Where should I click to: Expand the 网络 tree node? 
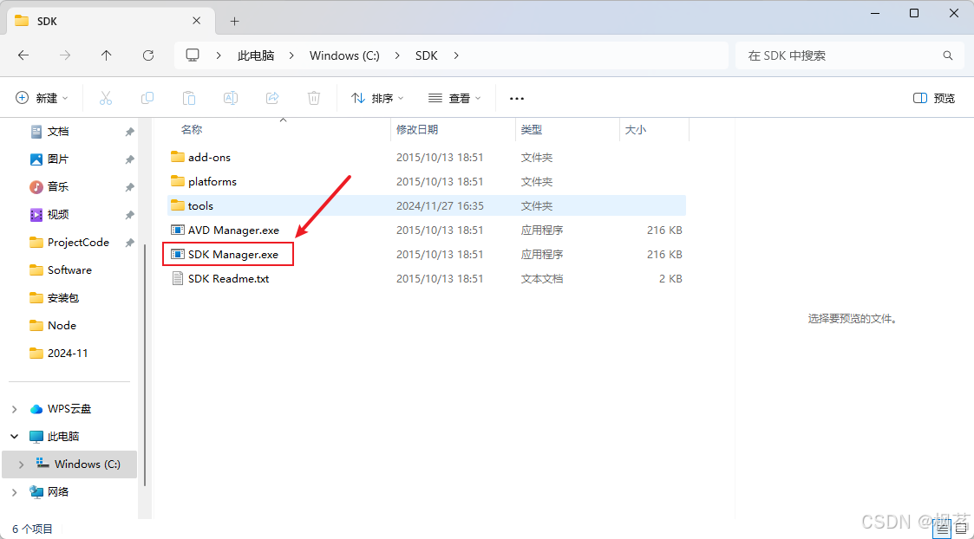coord(15,492)
